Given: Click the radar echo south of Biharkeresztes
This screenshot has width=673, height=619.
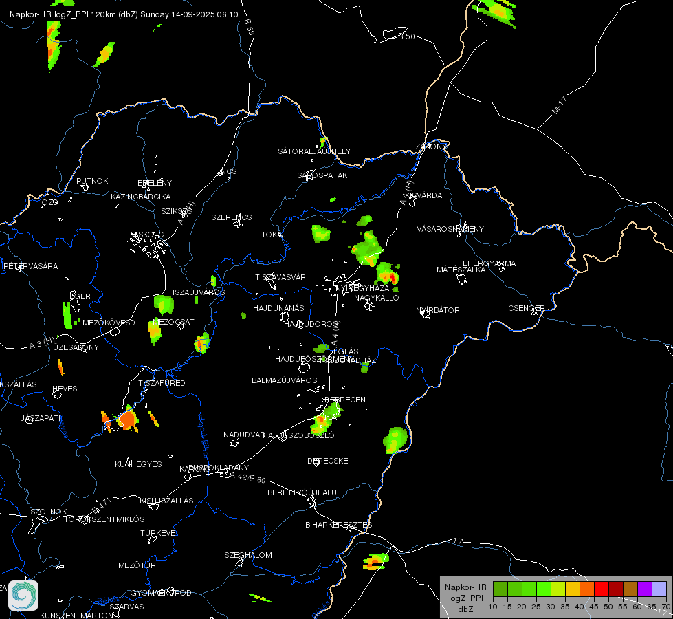Looking at the screenshot, I should [x=375, y=561].
